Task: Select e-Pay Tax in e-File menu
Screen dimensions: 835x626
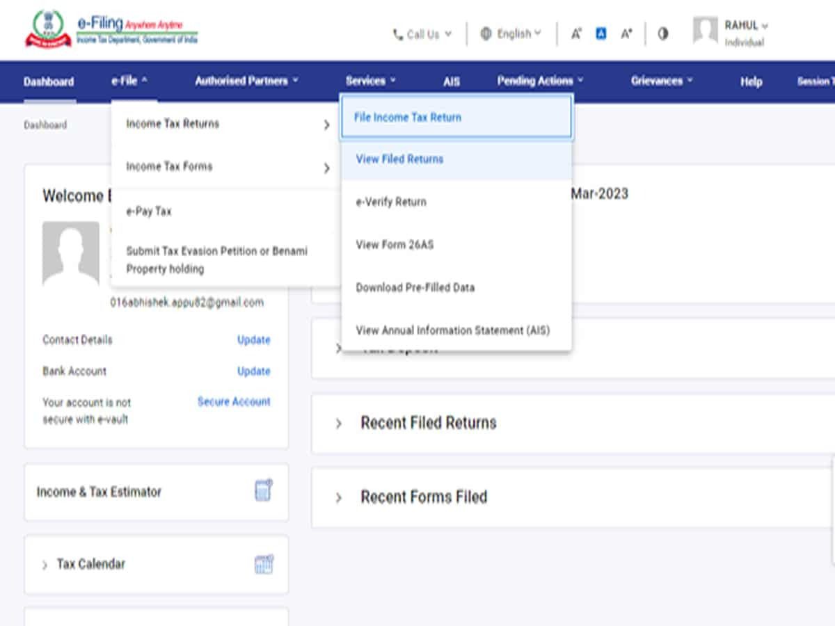Action: point(149,211)
